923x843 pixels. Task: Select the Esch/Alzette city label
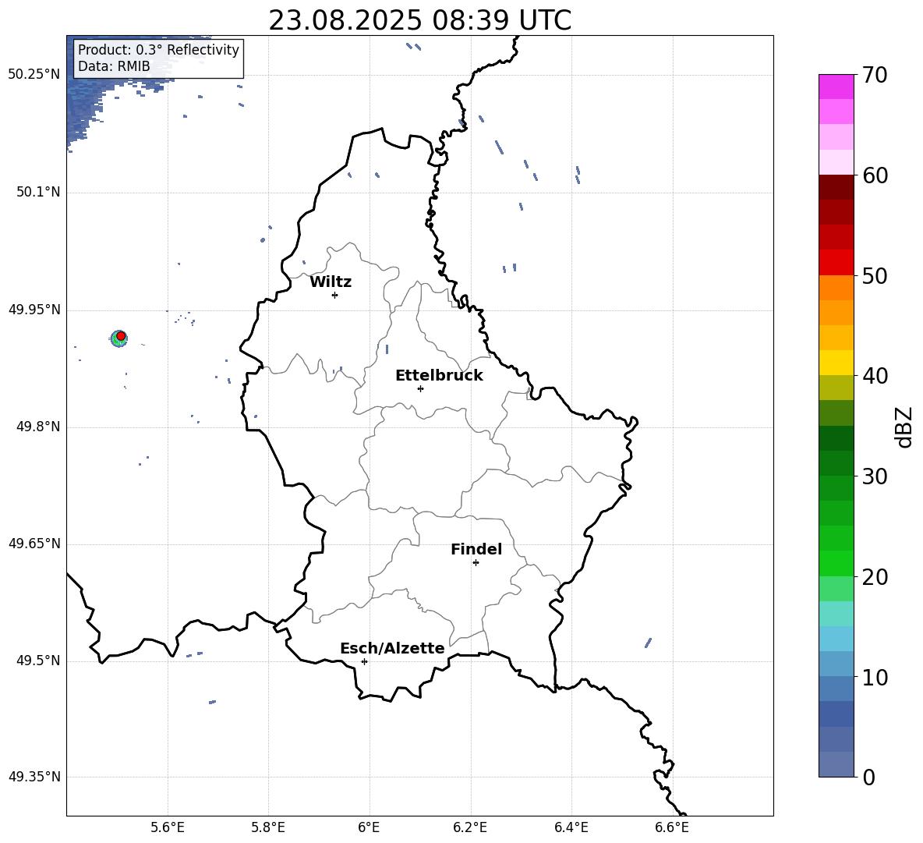[392, 648]
